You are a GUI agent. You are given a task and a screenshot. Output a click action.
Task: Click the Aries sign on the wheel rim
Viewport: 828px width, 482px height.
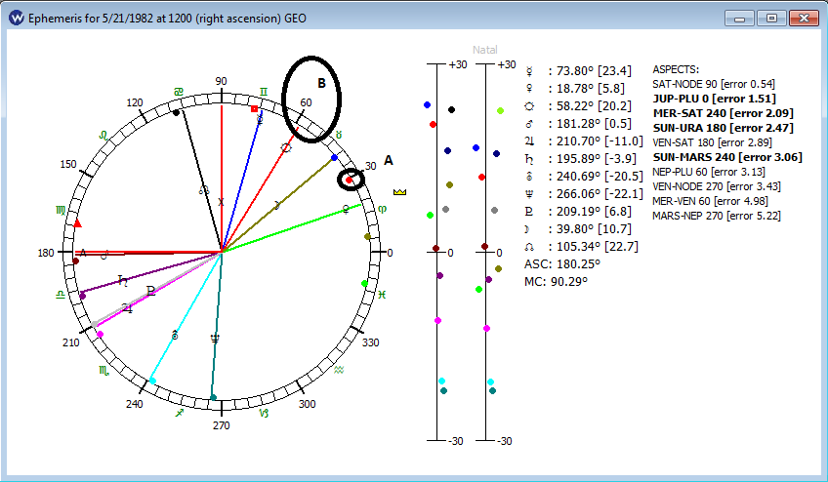click(383, 209)
